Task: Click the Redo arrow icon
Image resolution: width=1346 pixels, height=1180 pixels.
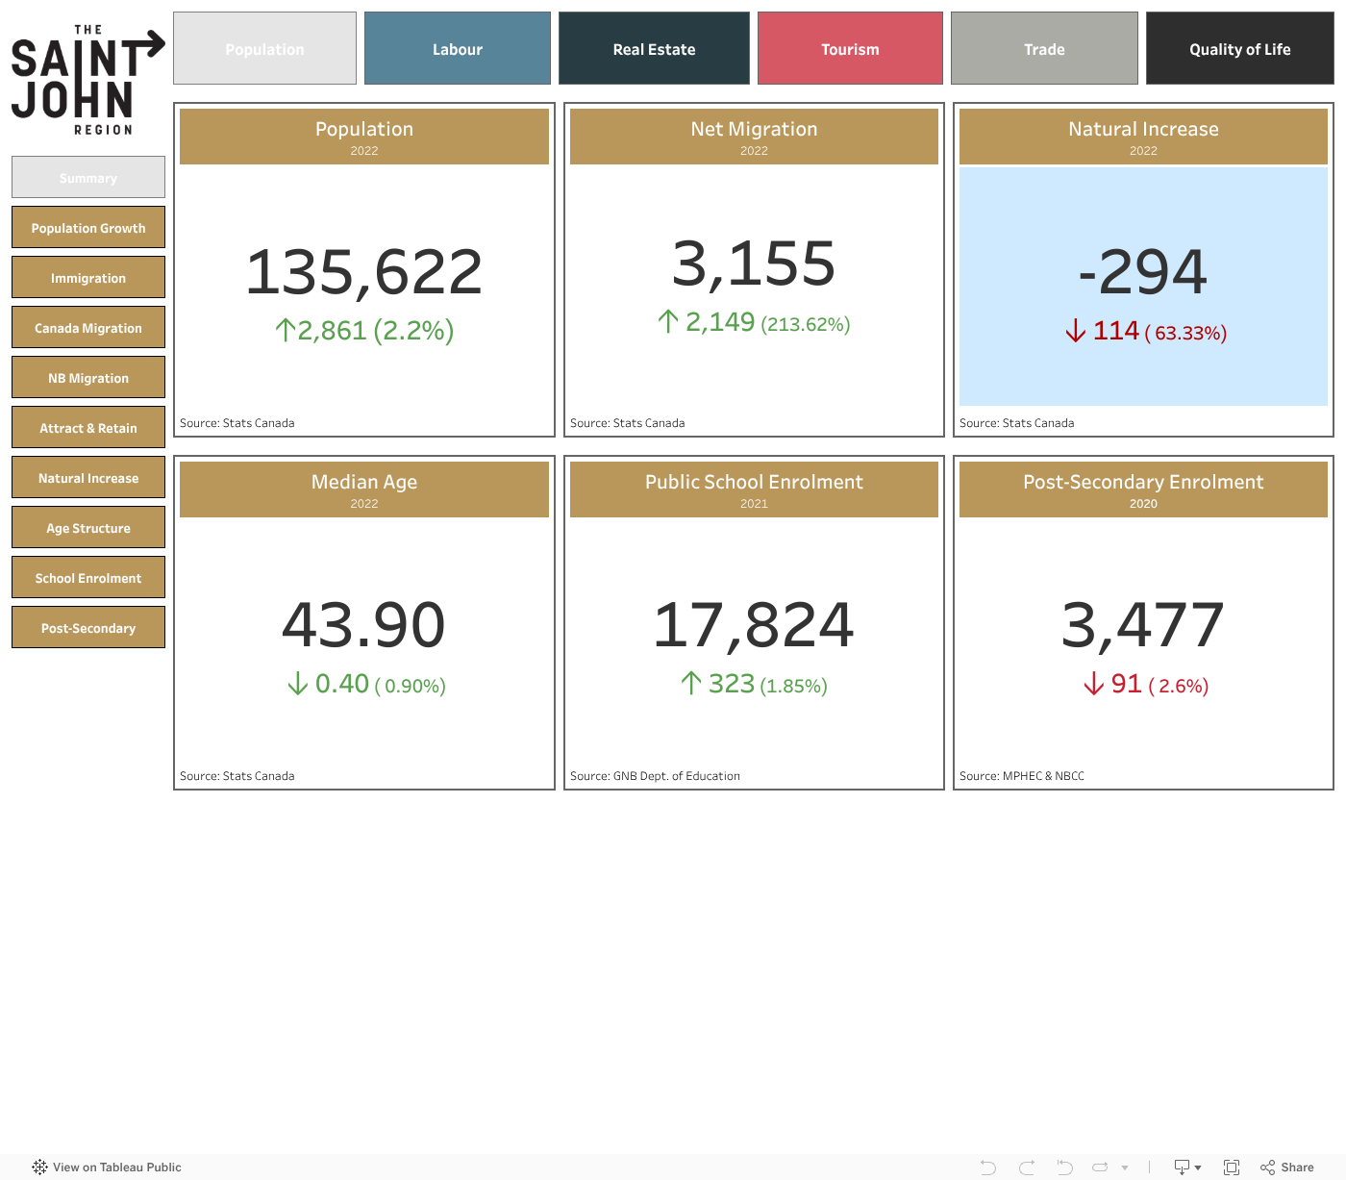Action: pos(1027,1167)
